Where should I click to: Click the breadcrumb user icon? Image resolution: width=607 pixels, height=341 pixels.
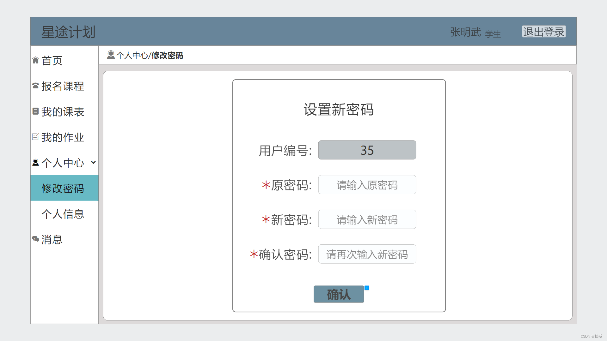[111, 55]
